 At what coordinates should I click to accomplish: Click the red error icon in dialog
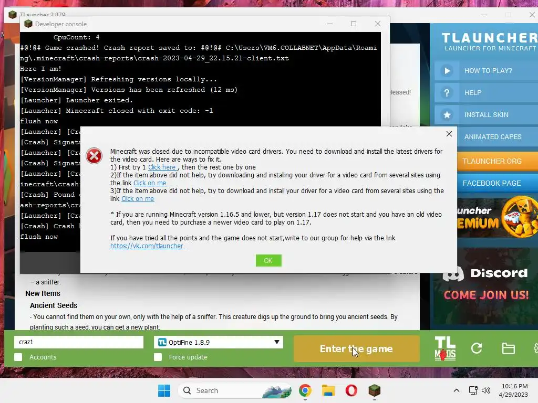(94, 156)
